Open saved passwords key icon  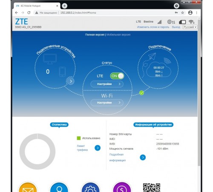coord(176,13)
